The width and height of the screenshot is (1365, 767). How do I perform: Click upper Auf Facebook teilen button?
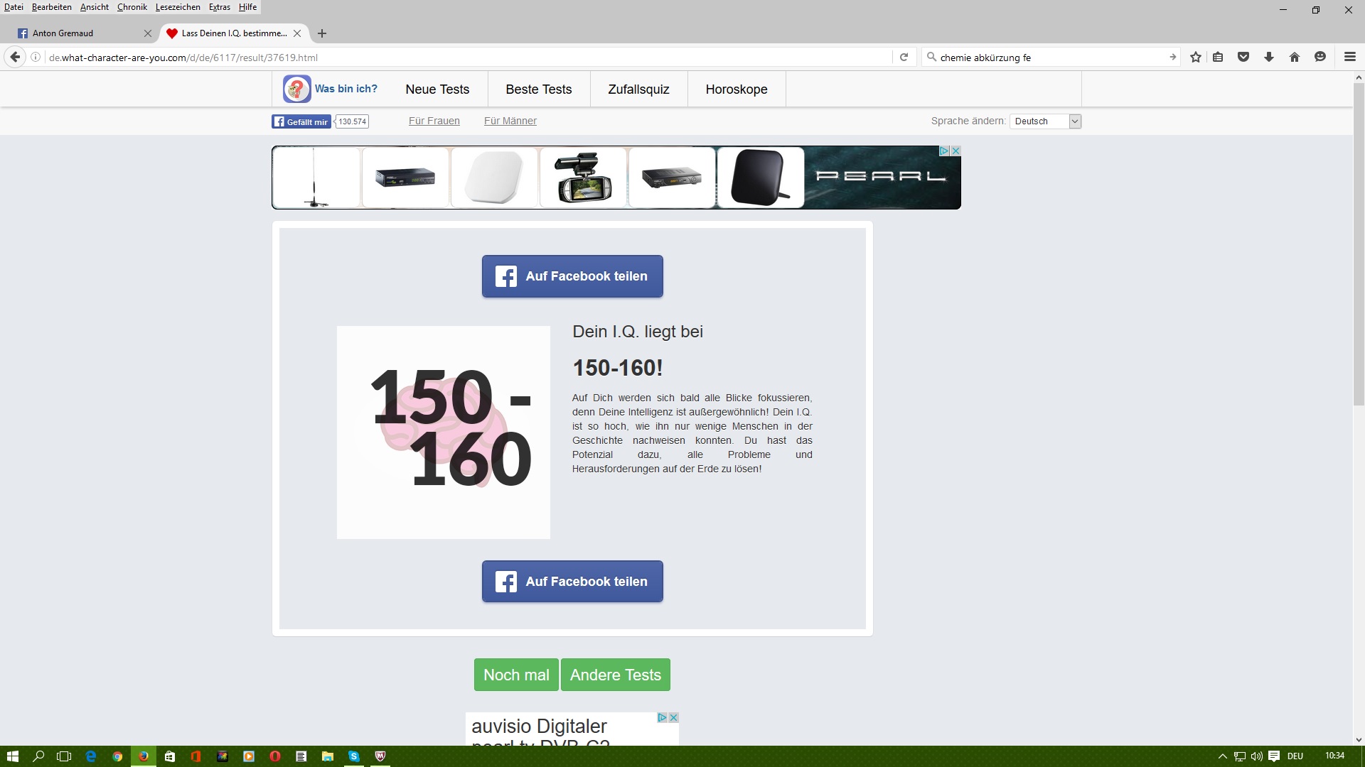[572, 276]
